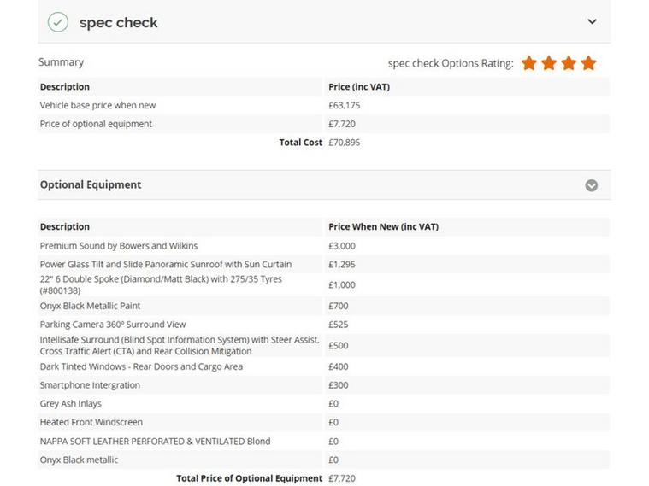The height and width of the screenshot is (486, 649).
Task: Click the spec check heading
Action: click(x=118, y=23)
